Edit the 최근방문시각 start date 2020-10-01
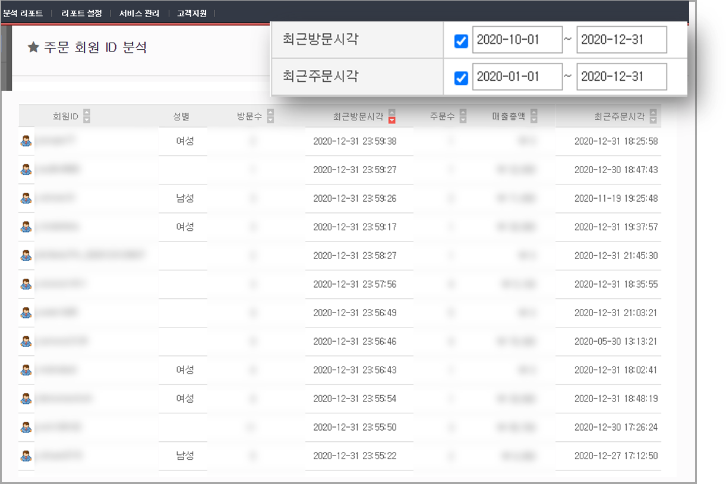 (517, 40)
